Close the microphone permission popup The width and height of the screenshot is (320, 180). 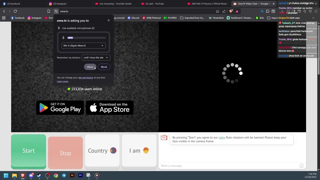coord(108,20)
